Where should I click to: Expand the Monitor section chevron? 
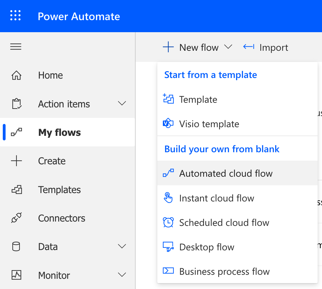tap(122, 275)
